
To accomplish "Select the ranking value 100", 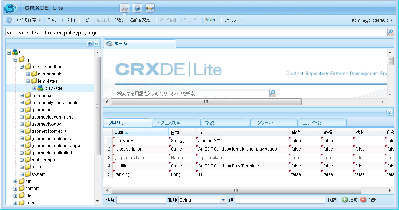I will [202, 174].
